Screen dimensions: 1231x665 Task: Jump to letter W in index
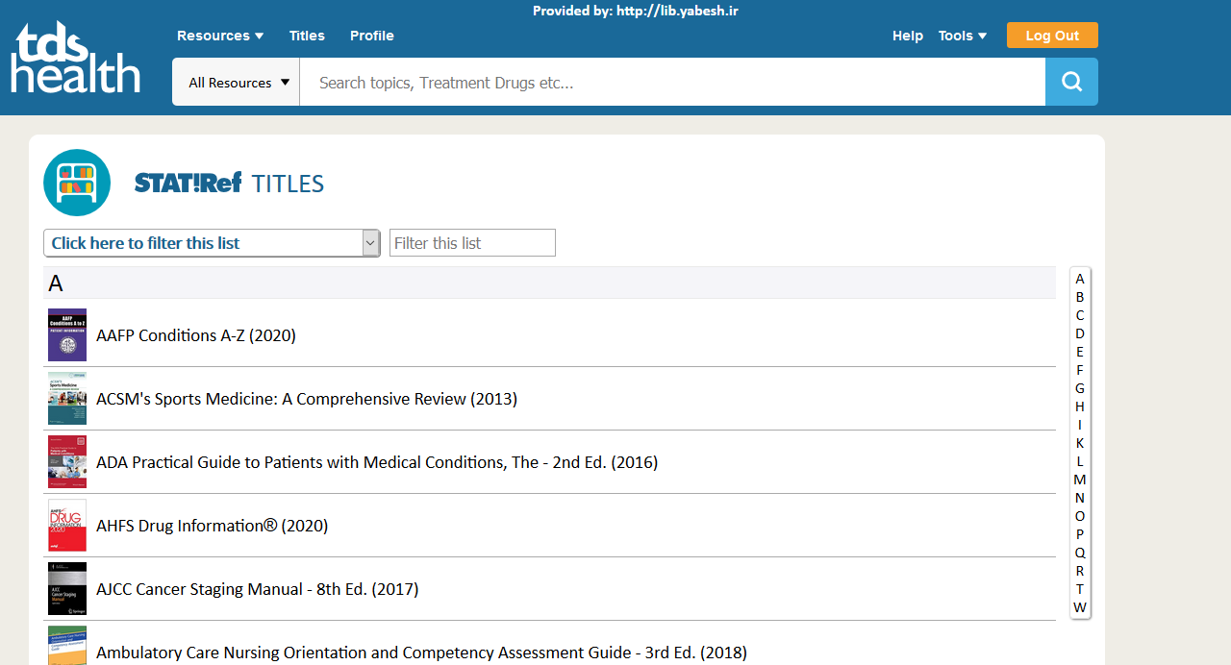click(x=1080, y=607)
